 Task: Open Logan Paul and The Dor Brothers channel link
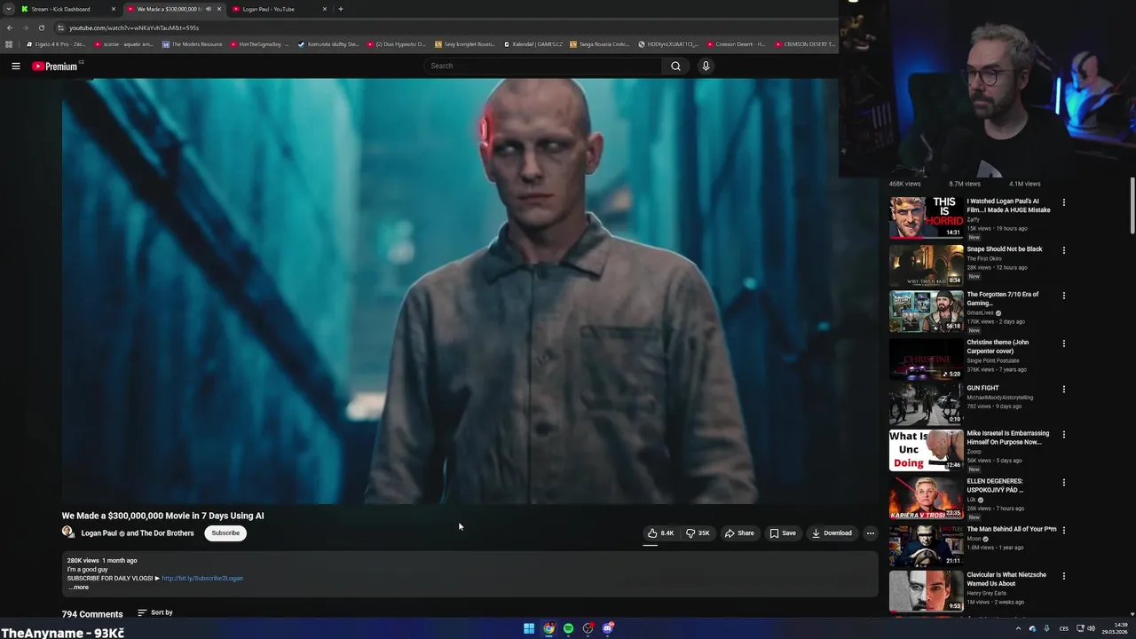[x=138, y=533]
